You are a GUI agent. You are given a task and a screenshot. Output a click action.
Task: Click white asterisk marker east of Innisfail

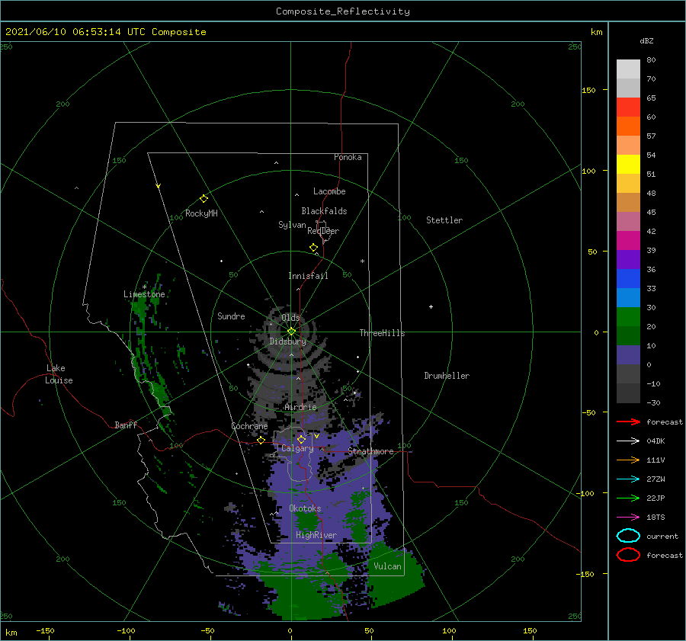pos(362,261)
